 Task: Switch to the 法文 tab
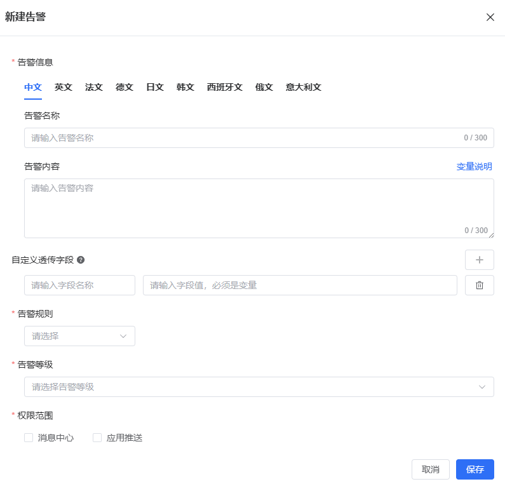point(94,87)
